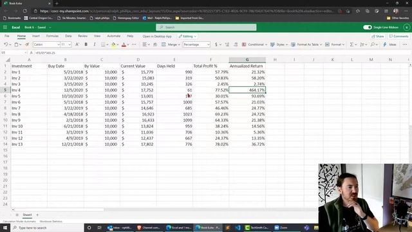Open the far-right ribbon overflow dots

pyautogui.click(x=405, y=44)
